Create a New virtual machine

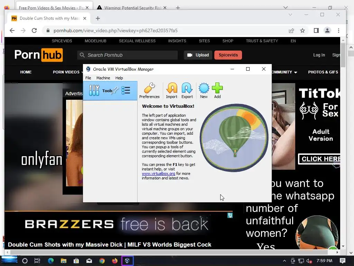tap(204, 90)
